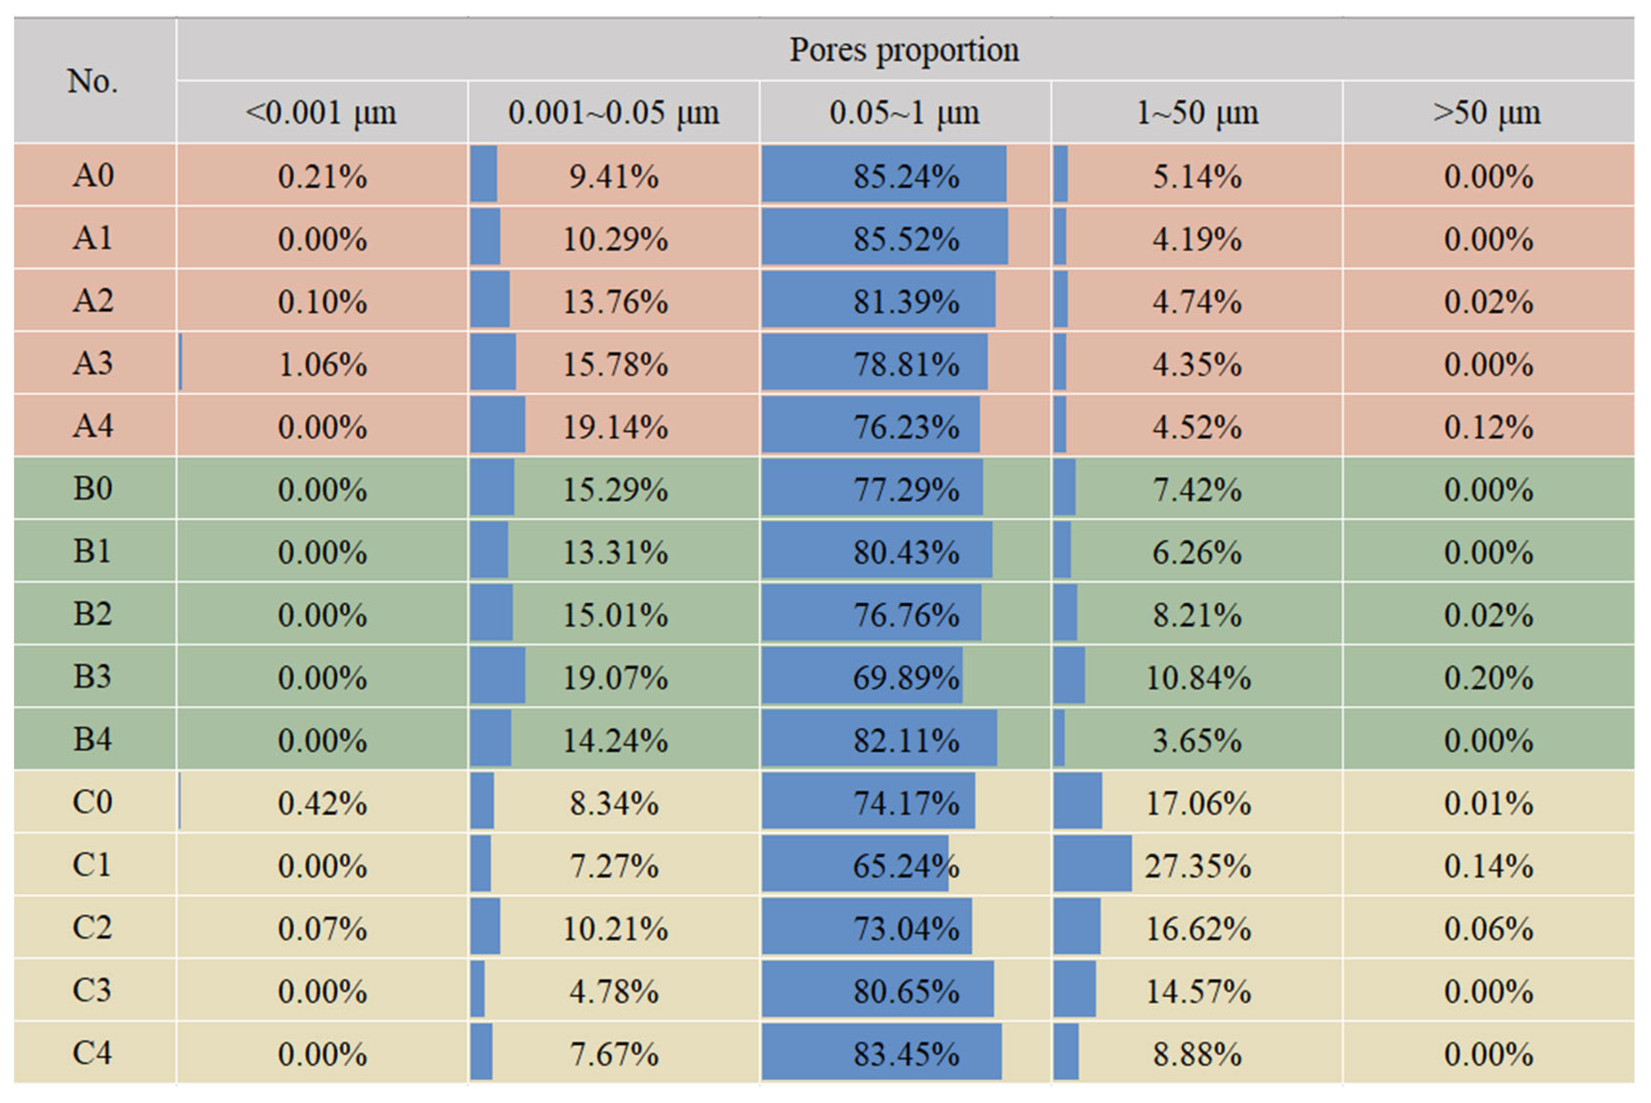Select the "No." column header
1651x1103 pixels.
pos(94,81)
